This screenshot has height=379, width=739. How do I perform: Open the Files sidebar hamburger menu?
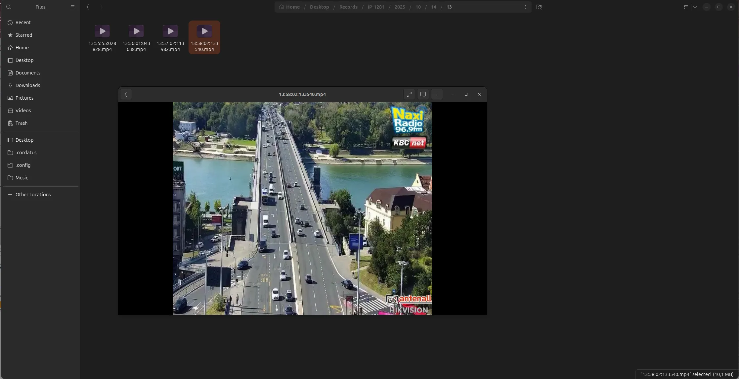click(x=73, y=7)
